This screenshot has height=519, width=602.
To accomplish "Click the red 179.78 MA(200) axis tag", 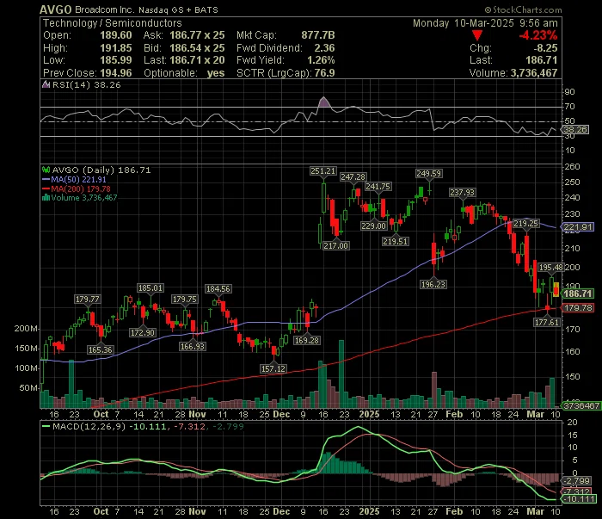I will [578, 308].
